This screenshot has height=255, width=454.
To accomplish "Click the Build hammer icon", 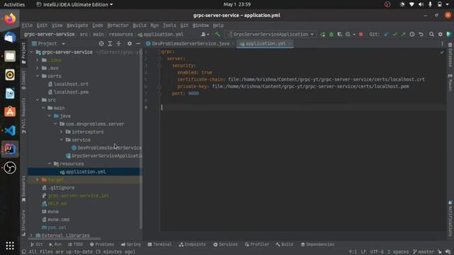I will (x=217, y=35).
